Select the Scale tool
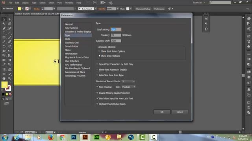 click(x=9, y=47)
